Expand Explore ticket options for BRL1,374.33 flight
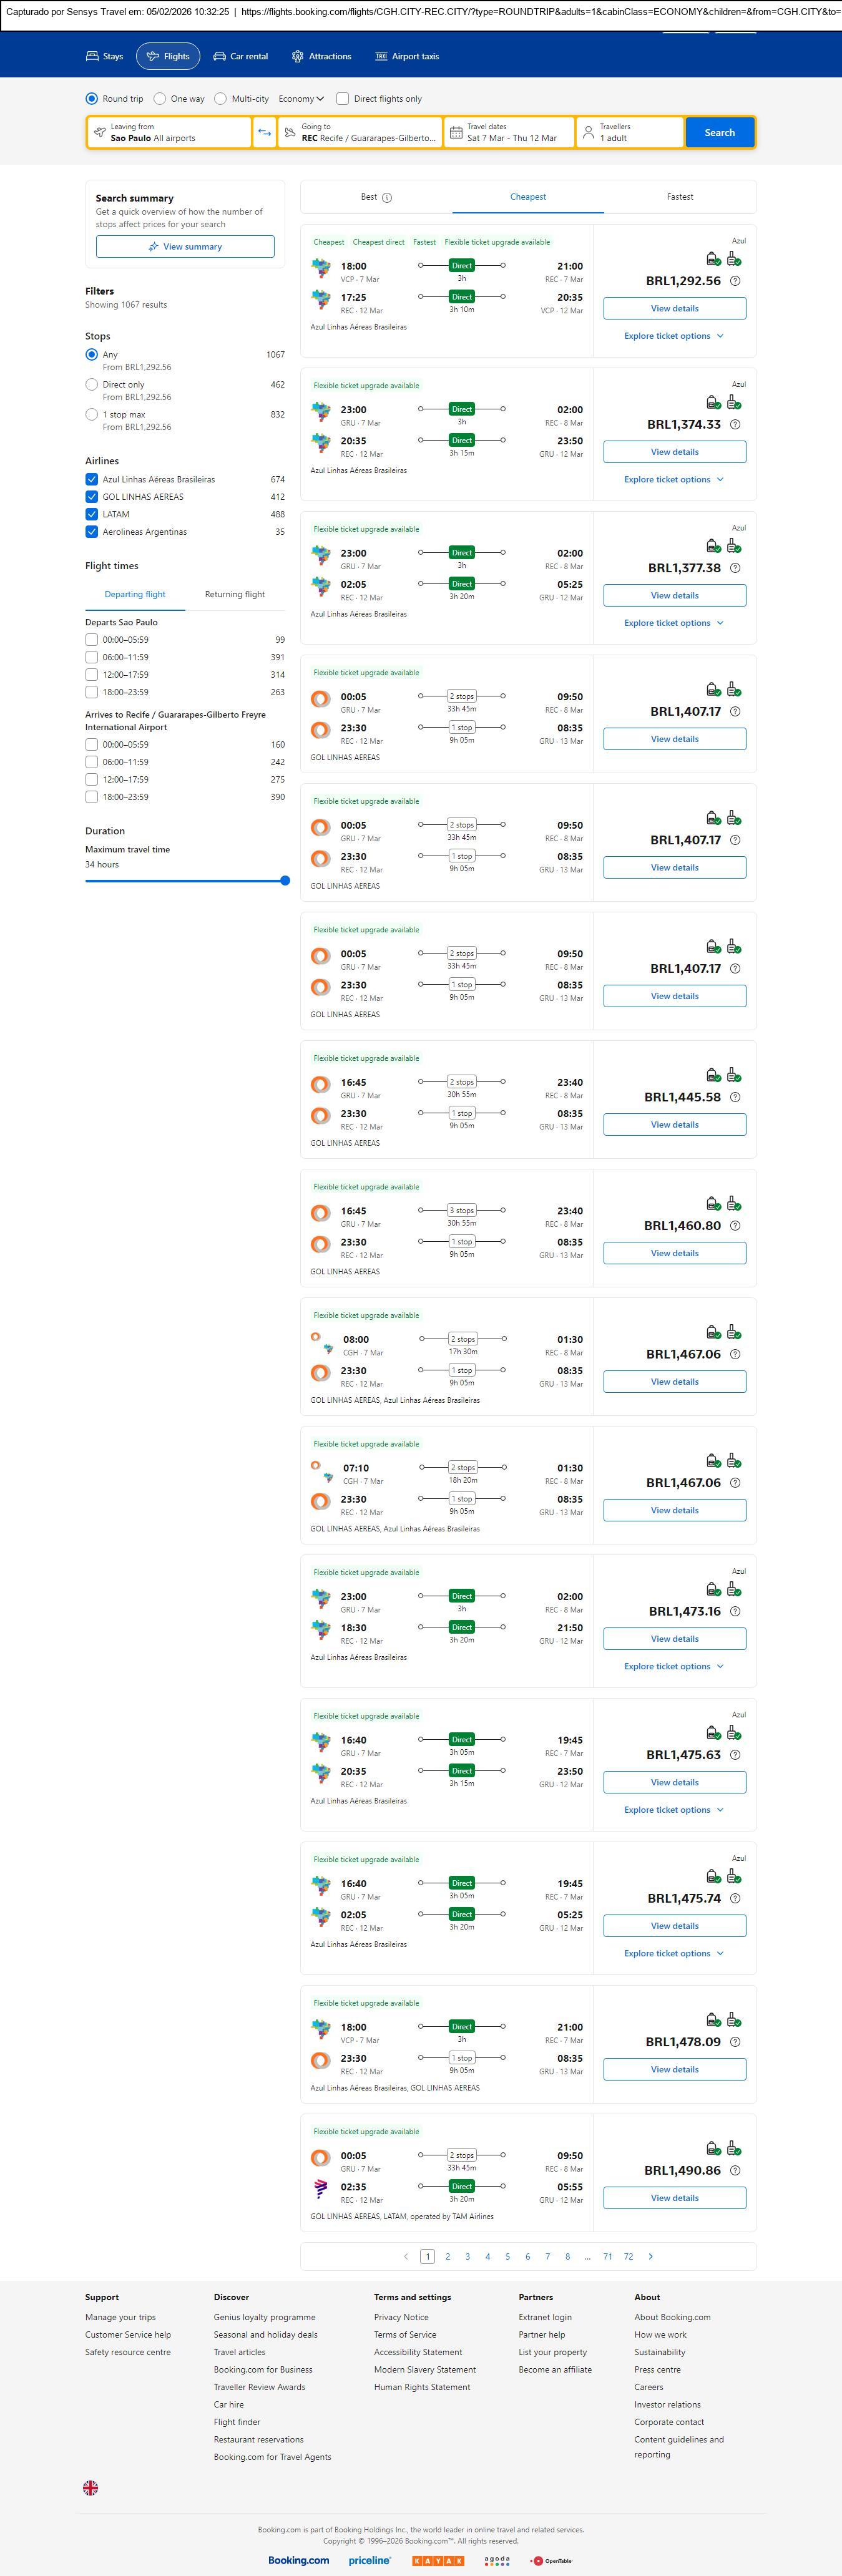The image size is (842, 2576). pos(674,480)
